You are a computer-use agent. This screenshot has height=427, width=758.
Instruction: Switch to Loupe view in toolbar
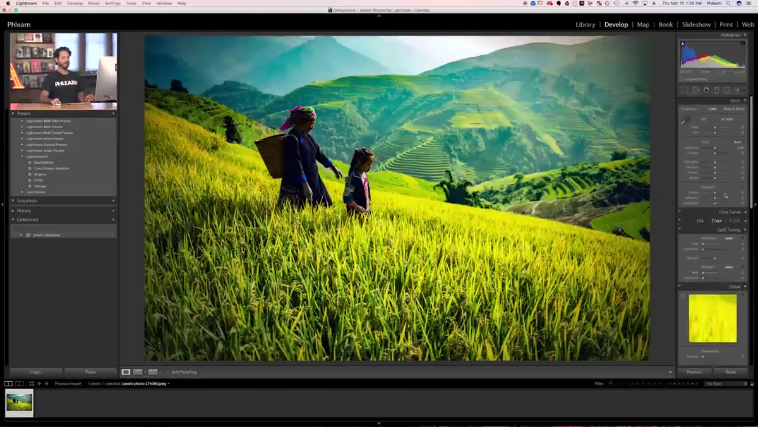pos(126,372)
